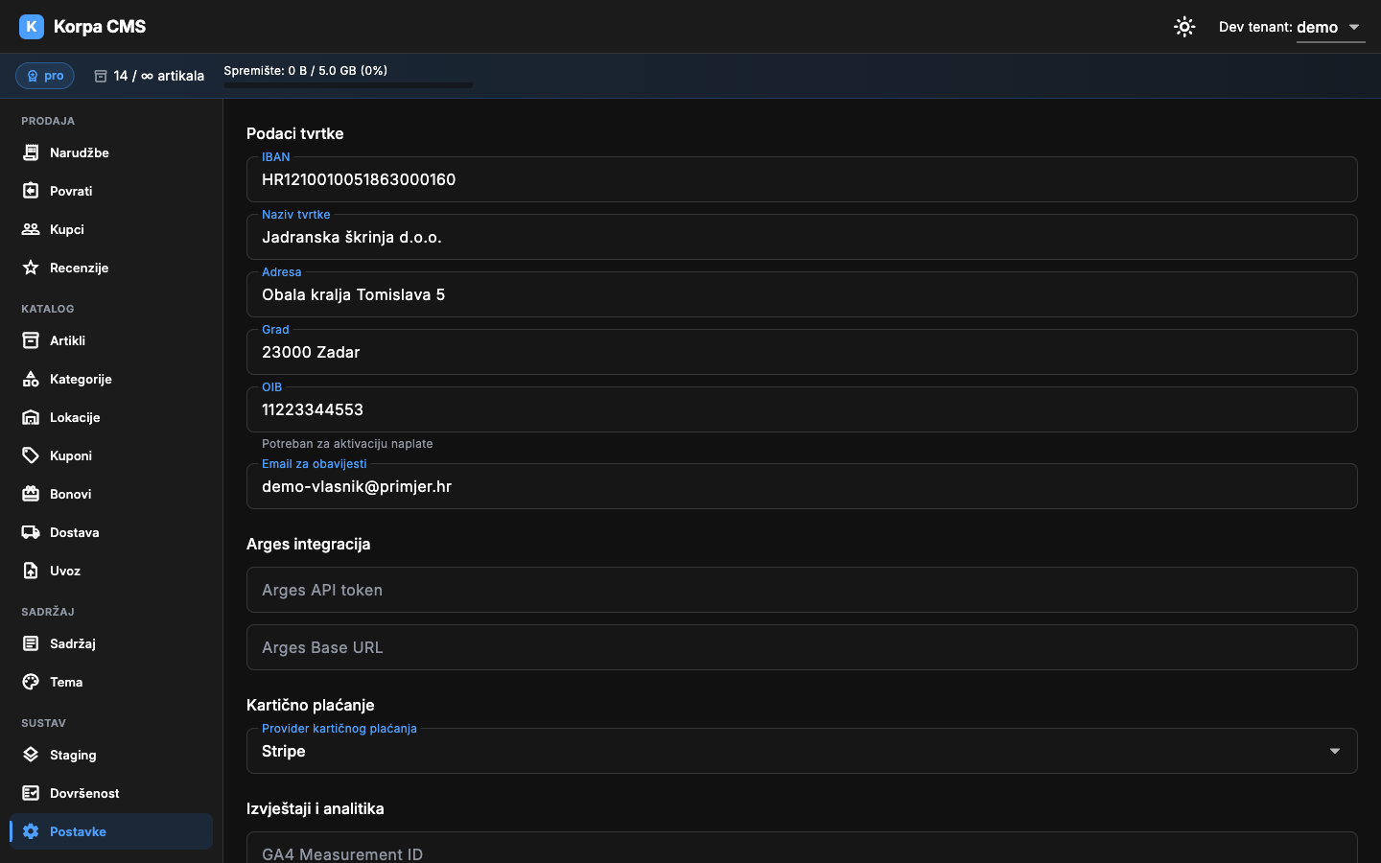The image size is (1381, 863).
Task: Expand the Provider kartičnog plaćanja Stripe dropdown
Action: pos(802,751)
